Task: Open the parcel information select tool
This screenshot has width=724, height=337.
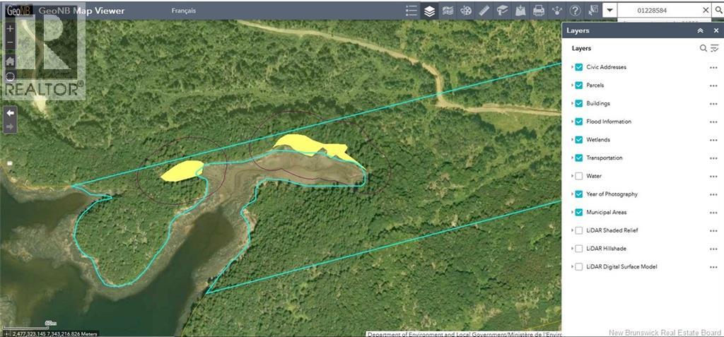Action: point(593,11)
